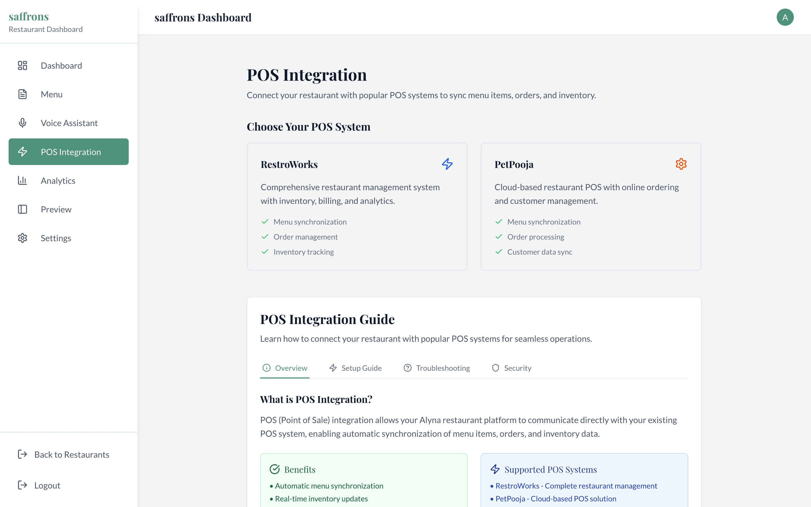This screenshot has height=507, width=811.
Task: Click the Analytics bar chart icon
Action: 23,180
